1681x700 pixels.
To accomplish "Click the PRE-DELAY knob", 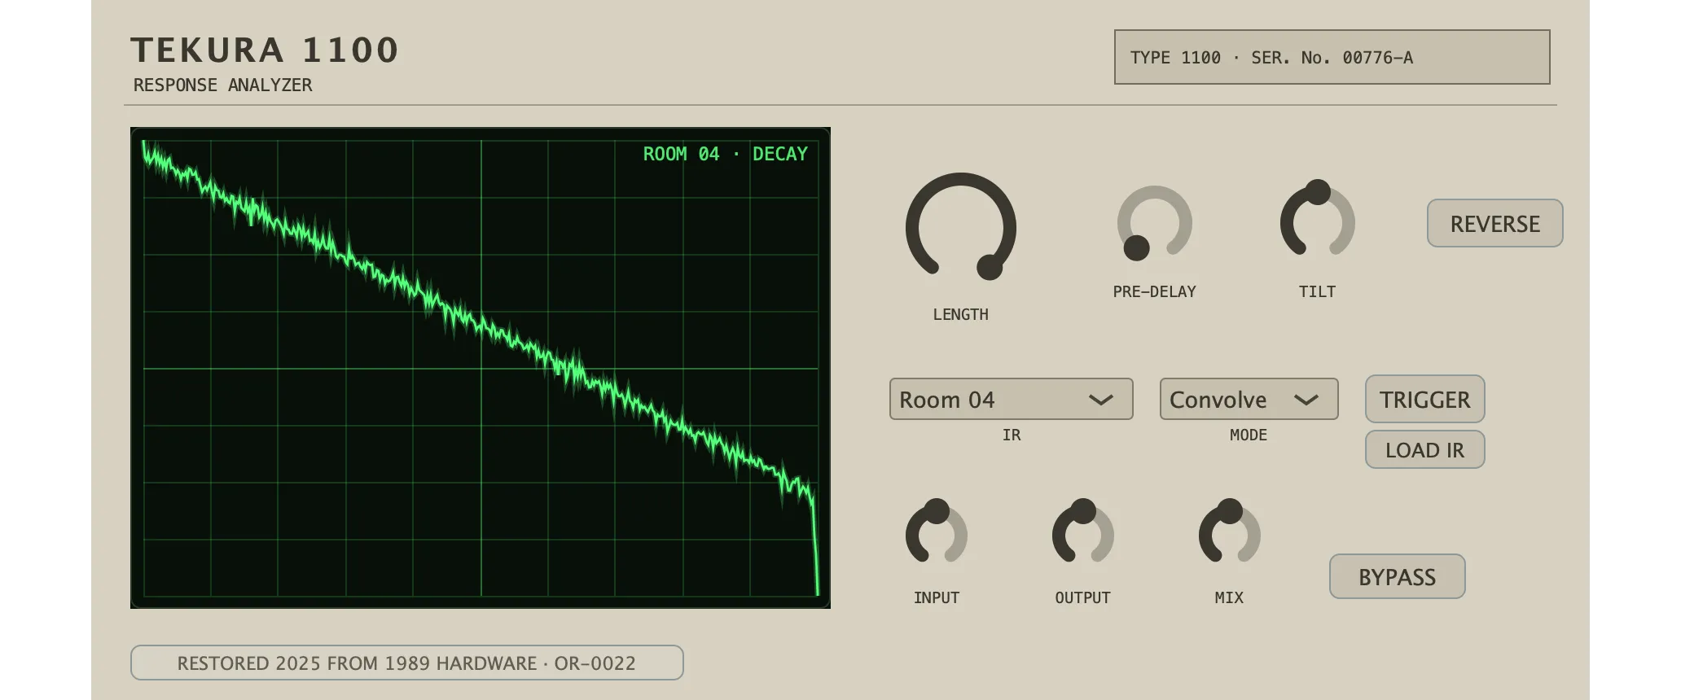I will click(1154, 222).
